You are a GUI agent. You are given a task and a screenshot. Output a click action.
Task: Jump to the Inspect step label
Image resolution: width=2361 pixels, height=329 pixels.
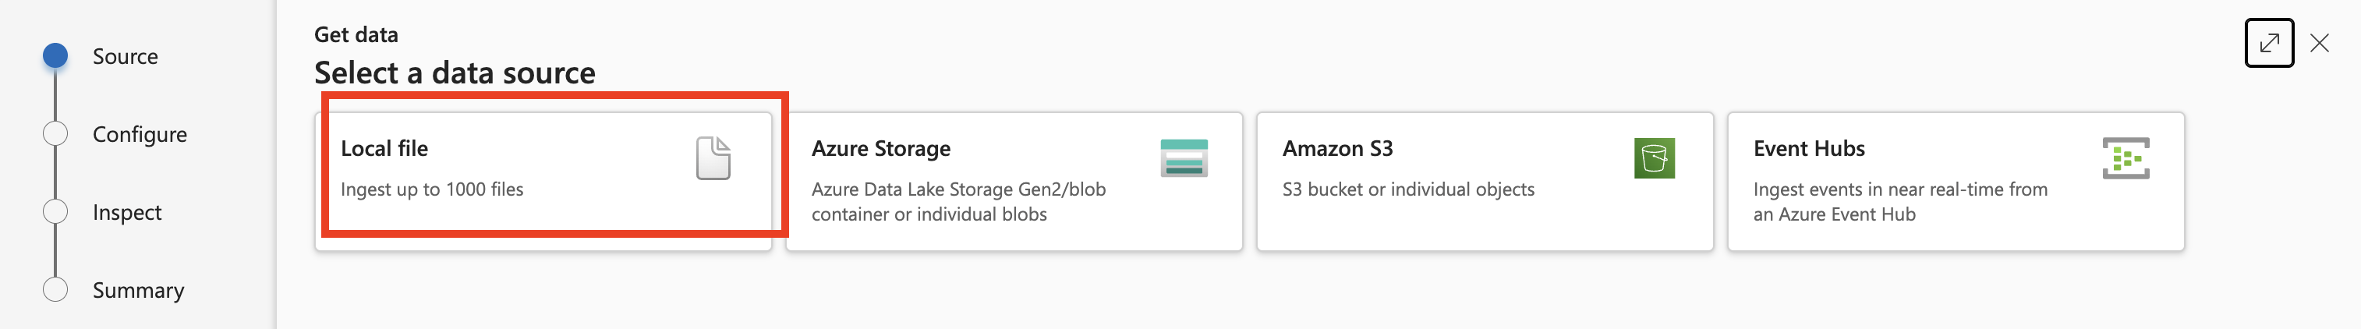[126, 213]
